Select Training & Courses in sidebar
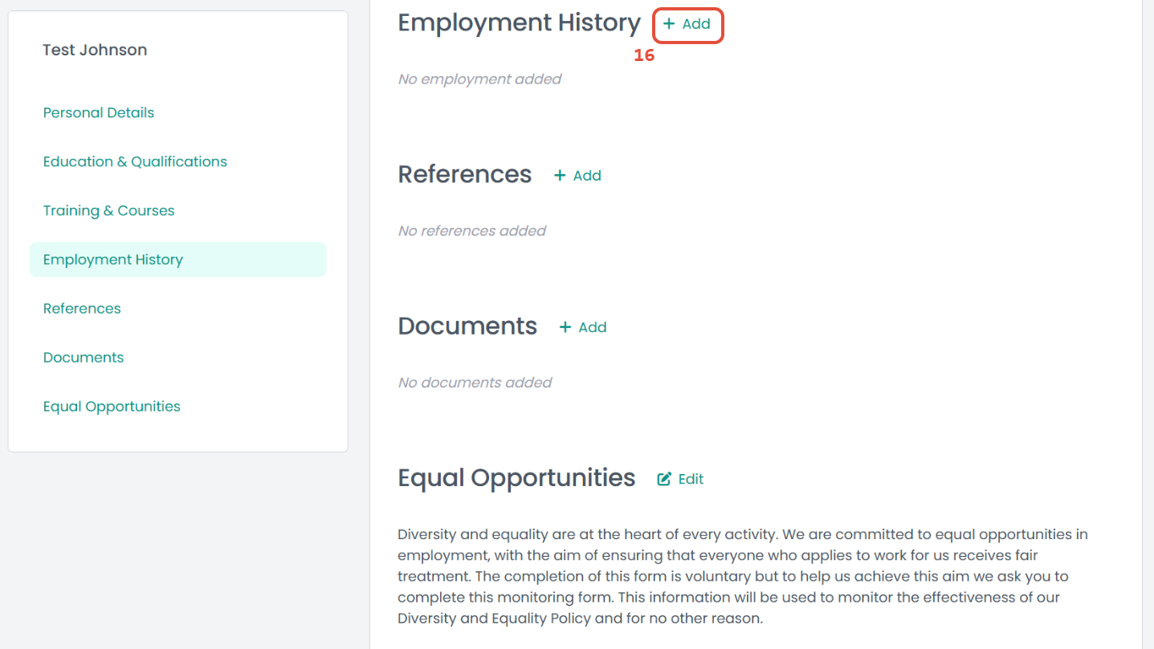The image size is (1154, 649). (x=108, y=210)
